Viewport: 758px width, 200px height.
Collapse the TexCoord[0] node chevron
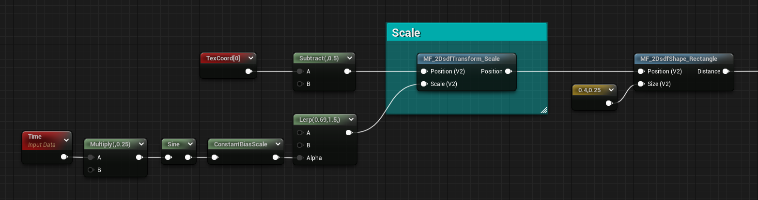[250, 58]
